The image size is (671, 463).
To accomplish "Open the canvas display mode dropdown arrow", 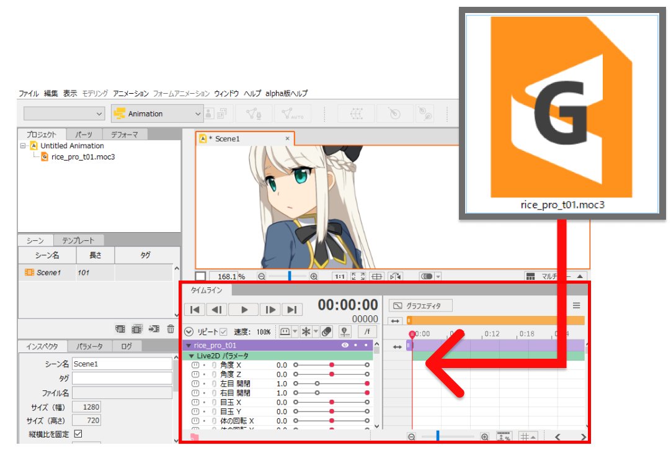I will coord(438,277).
